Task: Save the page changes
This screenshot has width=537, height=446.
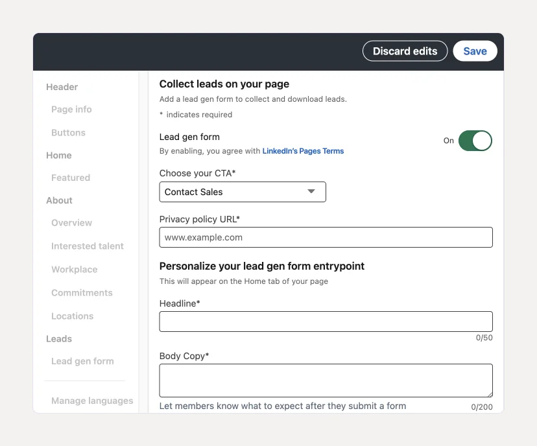Action: pyautogui.click(x=475, y=51)
